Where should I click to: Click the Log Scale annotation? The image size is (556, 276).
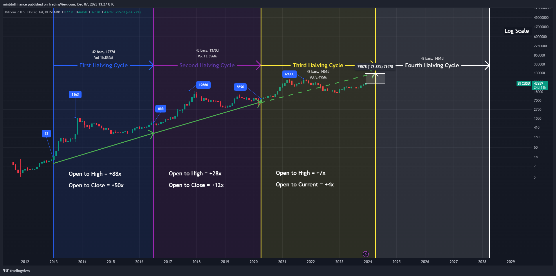(x=517, y=31)
